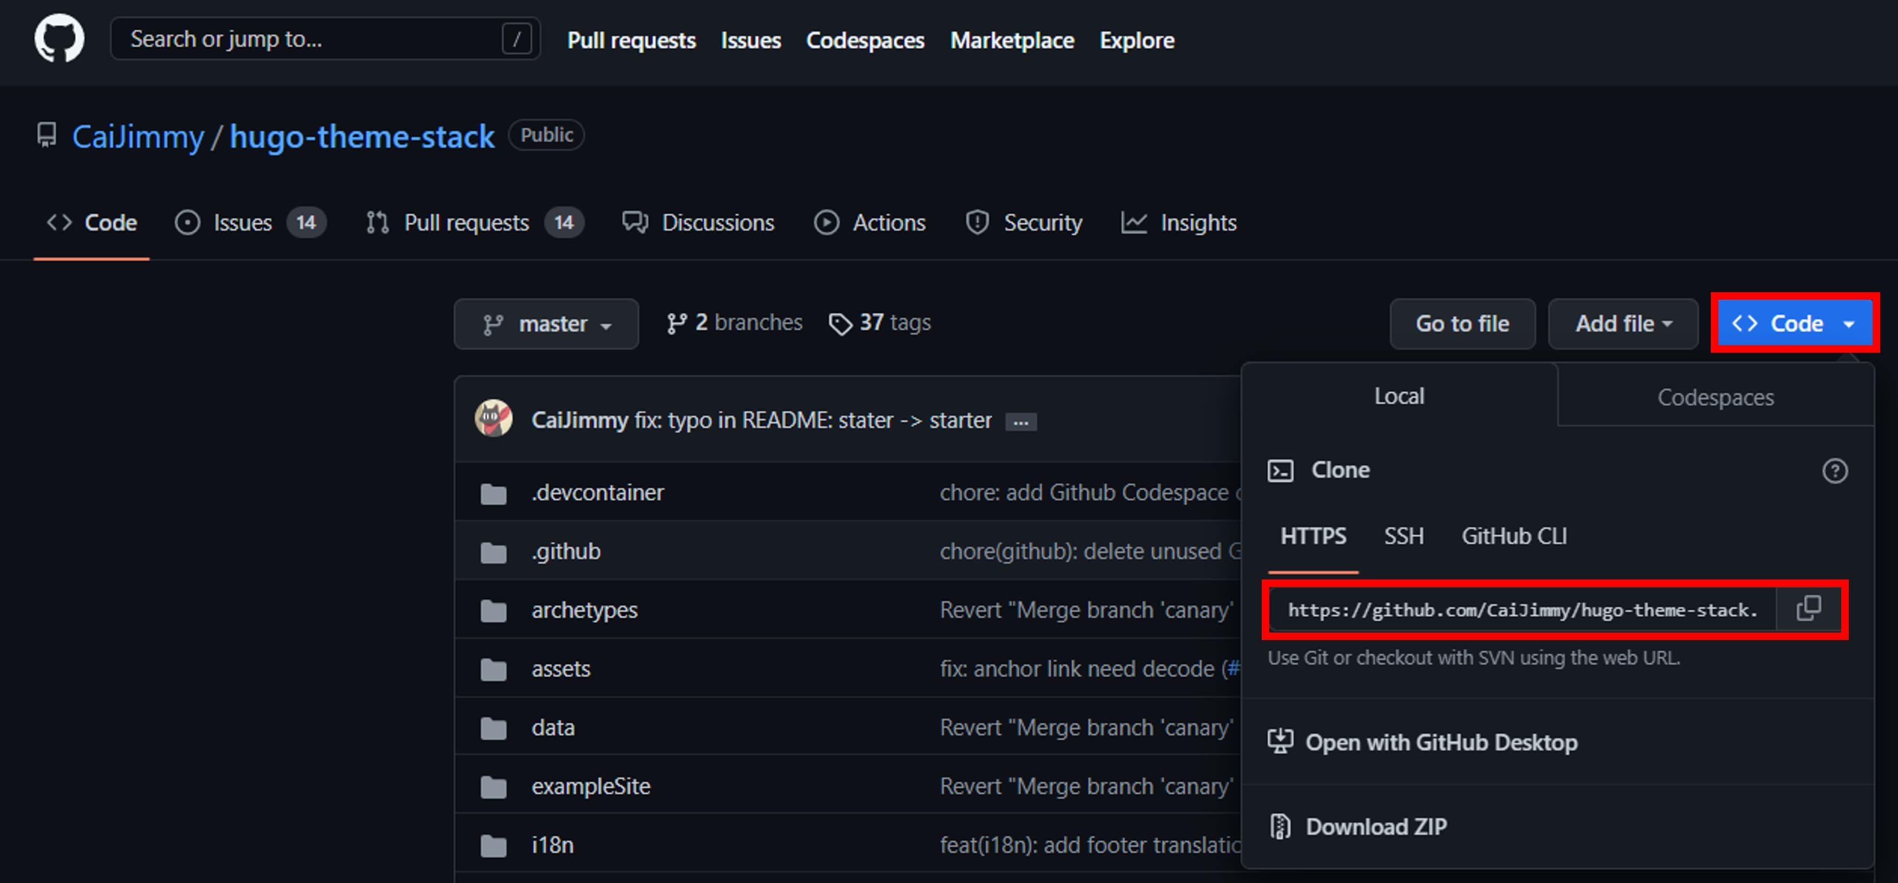
Task: Focus the 'Search or jump to' field
Action: (x=325, y=39)
